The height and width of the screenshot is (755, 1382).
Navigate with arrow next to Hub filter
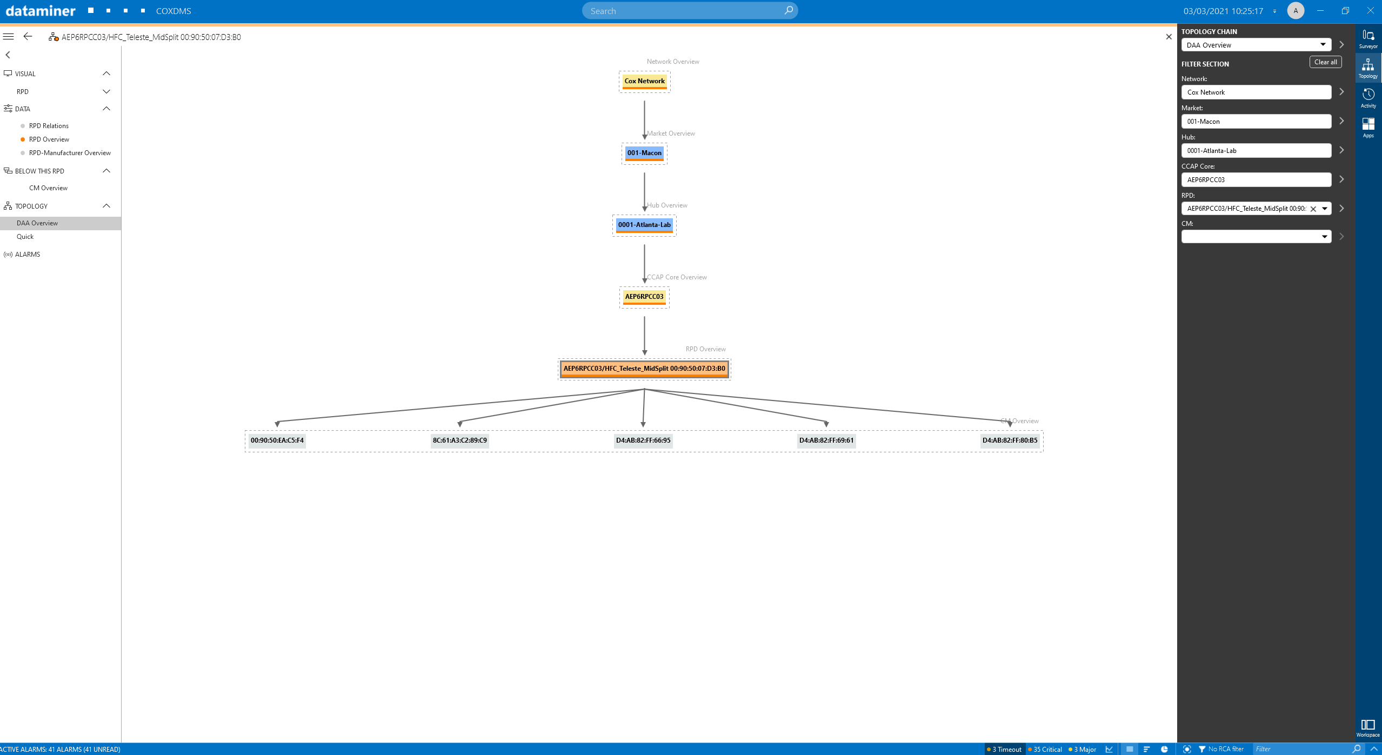(x=1341, y=150)
